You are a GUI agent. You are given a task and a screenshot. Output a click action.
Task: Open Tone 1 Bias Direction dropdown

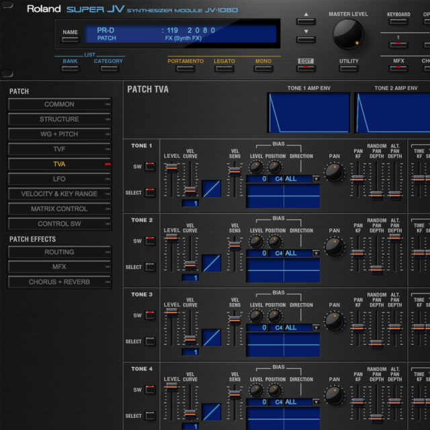316,179
